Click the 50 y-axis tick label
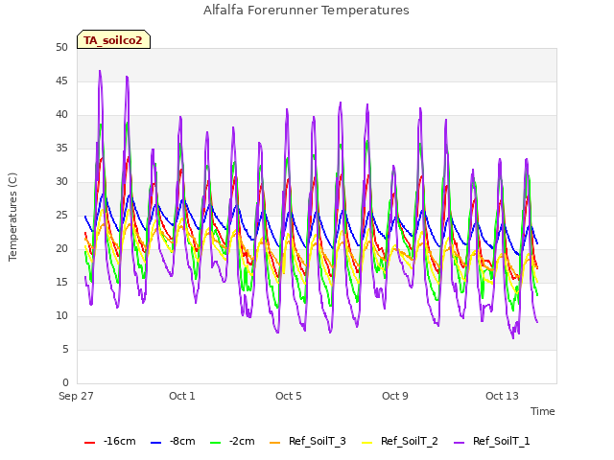This screenshot has width=614, height=460. 61,48
